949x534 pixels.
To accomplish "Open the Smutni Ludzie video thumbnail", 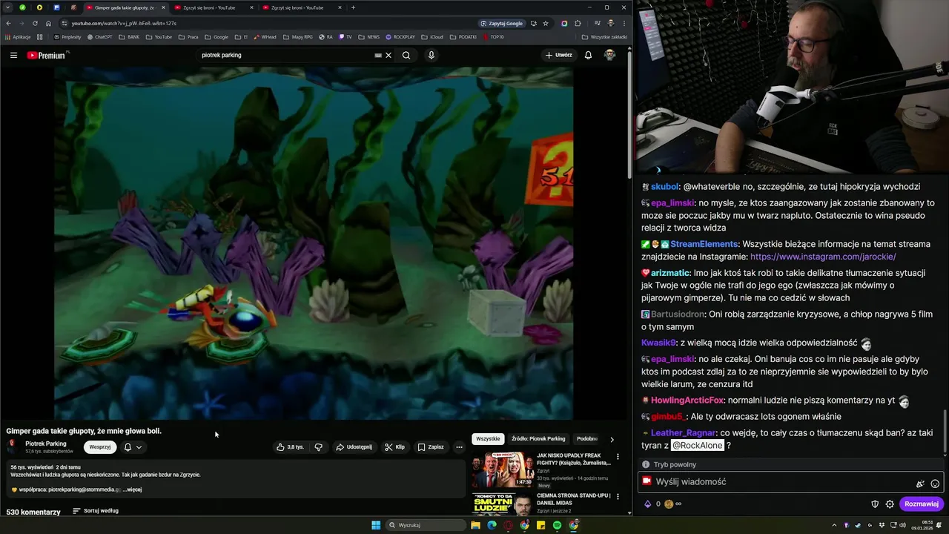I will [503, 503].
